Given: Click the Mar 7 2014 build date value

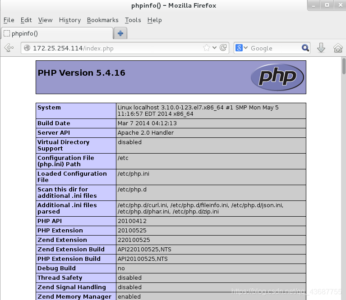Looking at the screenshot, I should point(147,123).
